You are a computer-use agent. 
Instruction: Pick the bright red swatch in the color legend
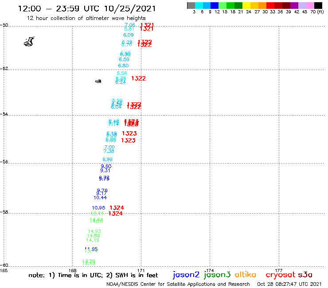pyautogui.click(x=270, y=5)
